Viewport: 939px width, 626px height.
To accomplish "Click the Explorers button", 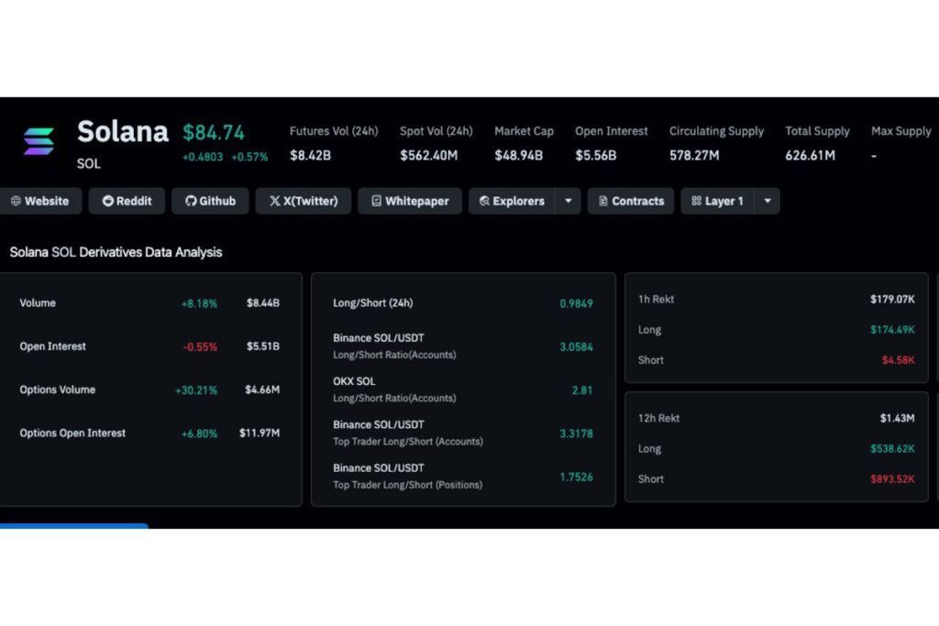I will click(512, 201).
